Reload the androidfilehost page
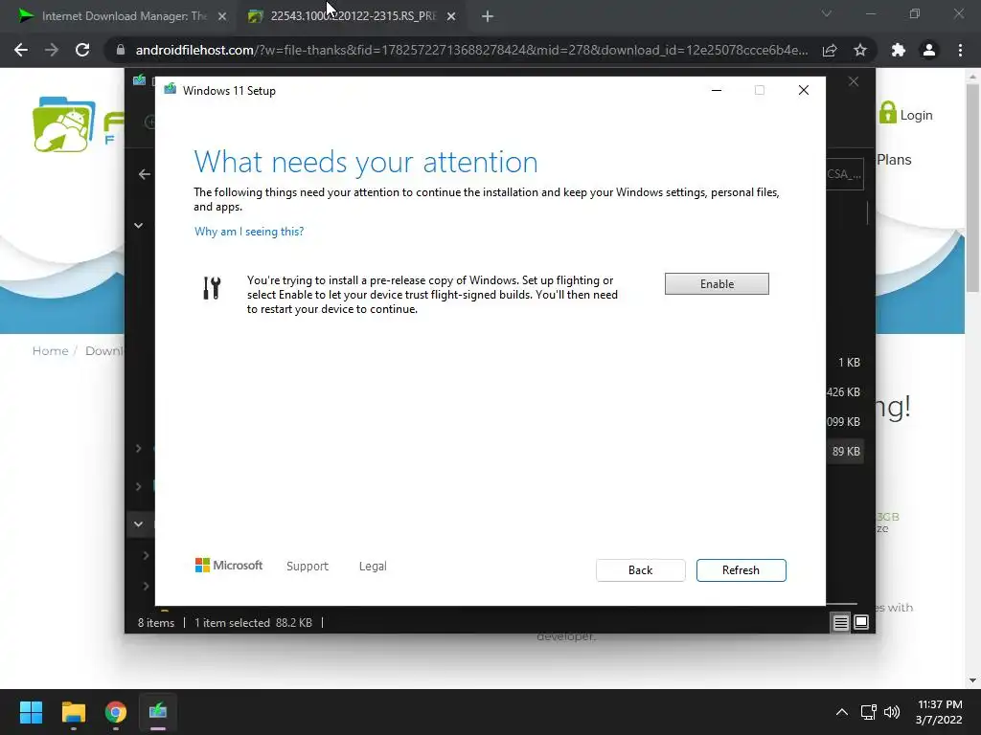 (x=82, y=50)
